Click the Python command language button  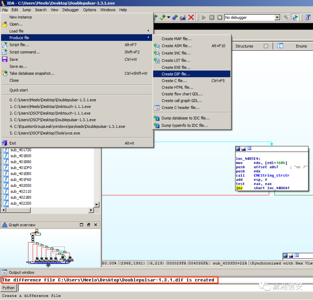8,288
